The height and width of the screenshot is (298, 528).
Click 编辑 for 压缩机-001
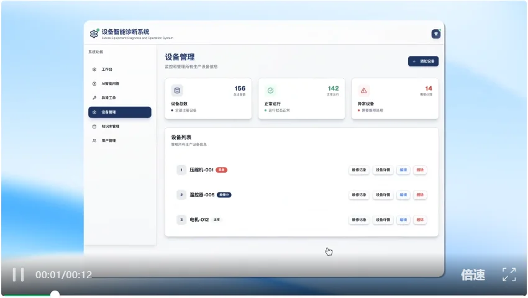click(403, 169)
